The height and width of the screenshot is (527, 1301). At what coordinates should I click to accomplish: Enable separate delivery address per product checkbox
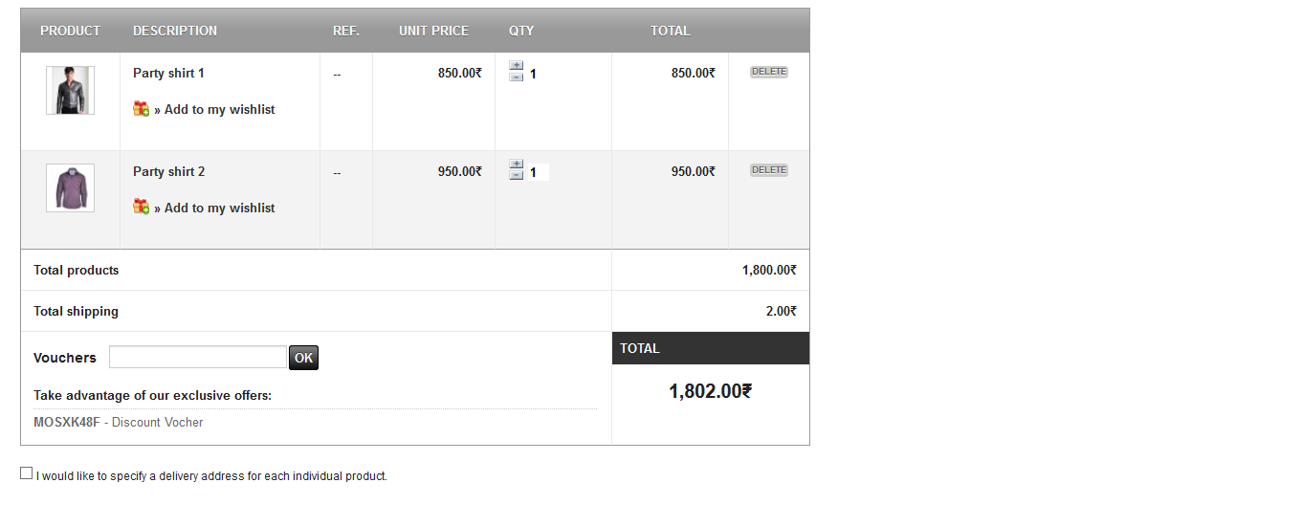(27, 473)
